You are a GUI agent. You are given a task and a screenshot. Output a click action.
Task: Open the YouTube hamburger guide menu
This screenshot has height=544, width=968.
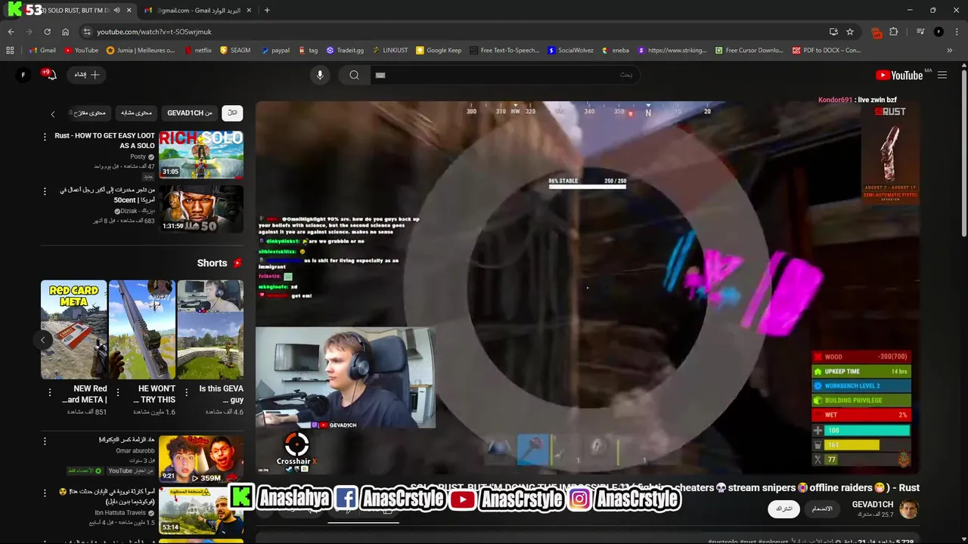coord(942,75)
